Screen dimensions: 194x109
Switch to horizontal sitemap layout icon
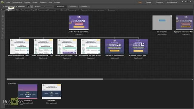28,7
